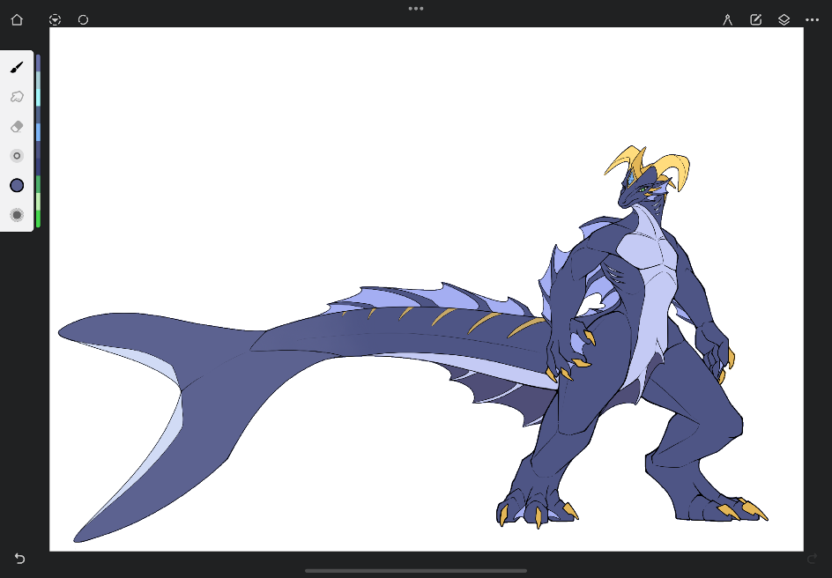Select the smudge blob tool
The height and width of the screenshot is (578, 832).
17,97
